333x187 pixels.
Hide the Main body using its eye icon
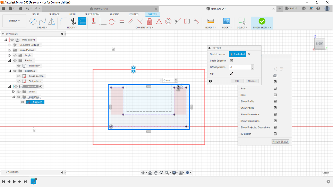pyautogui.click(x=19, y=66)
